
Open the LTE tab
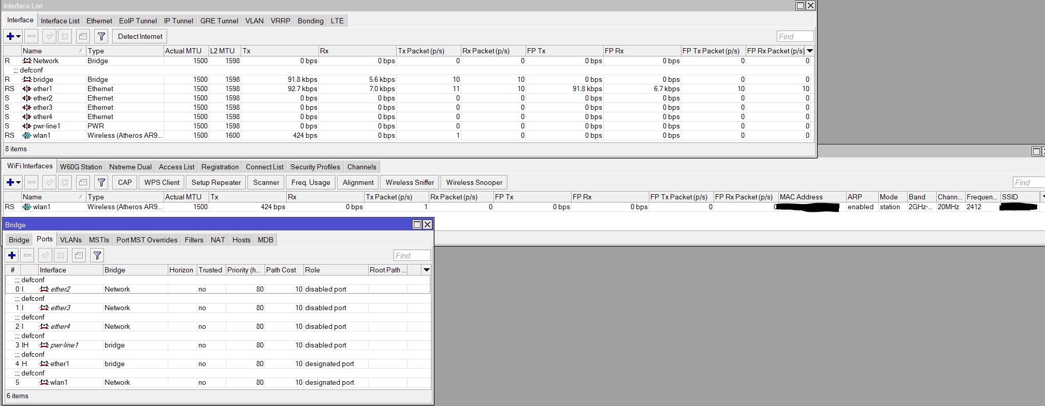[337, 21]
